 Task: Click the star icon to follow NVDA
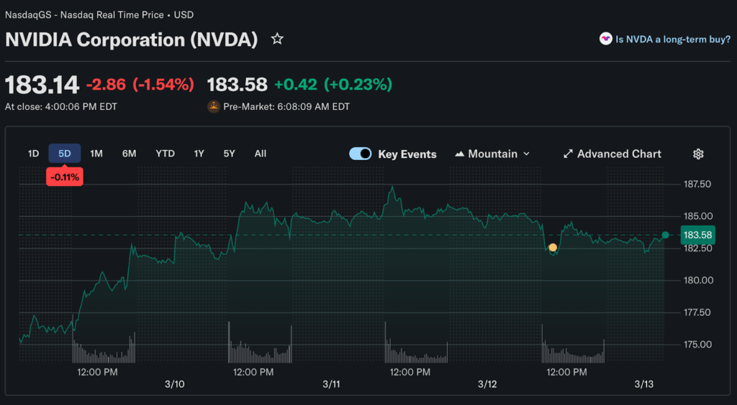pyautogui.click(x=277, y=39)
